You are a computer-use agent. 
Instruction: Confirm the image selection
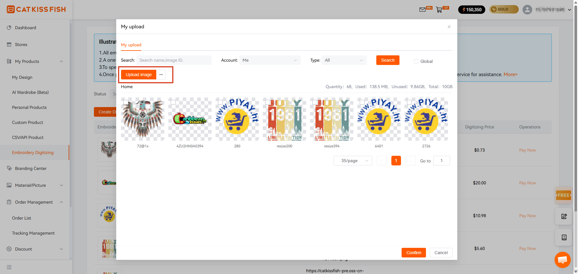[x=414, y=253]
